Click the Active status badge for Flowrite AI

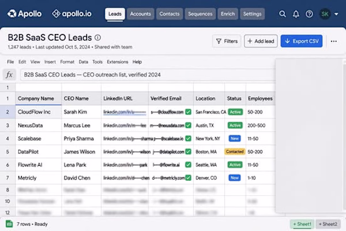[235, 165]
